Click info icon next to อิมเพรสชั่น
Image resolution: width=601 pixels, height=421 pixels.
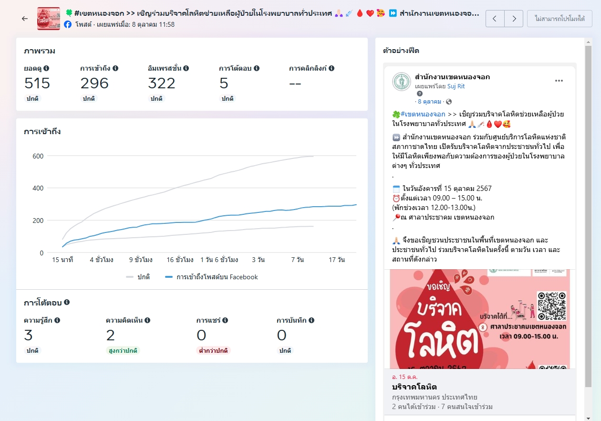[x=186, y=68]
